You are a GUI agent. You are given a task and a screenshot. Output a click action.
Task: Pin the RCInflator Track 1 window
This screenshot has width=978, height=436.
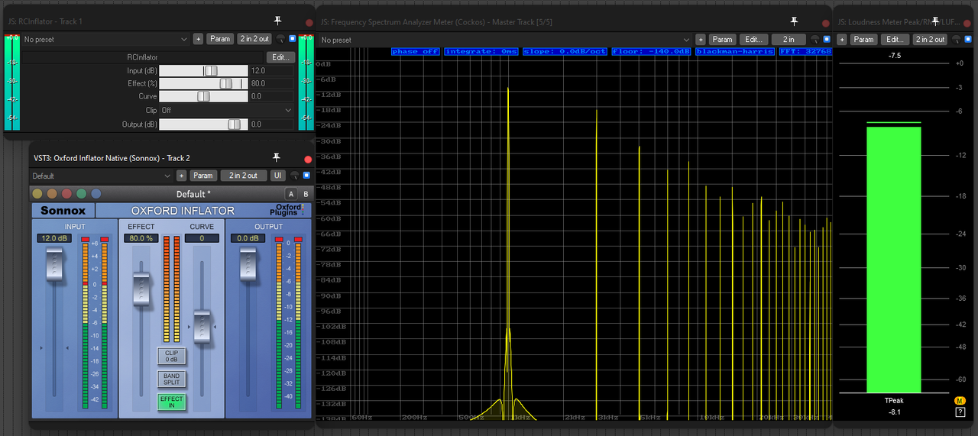[278, 22]
